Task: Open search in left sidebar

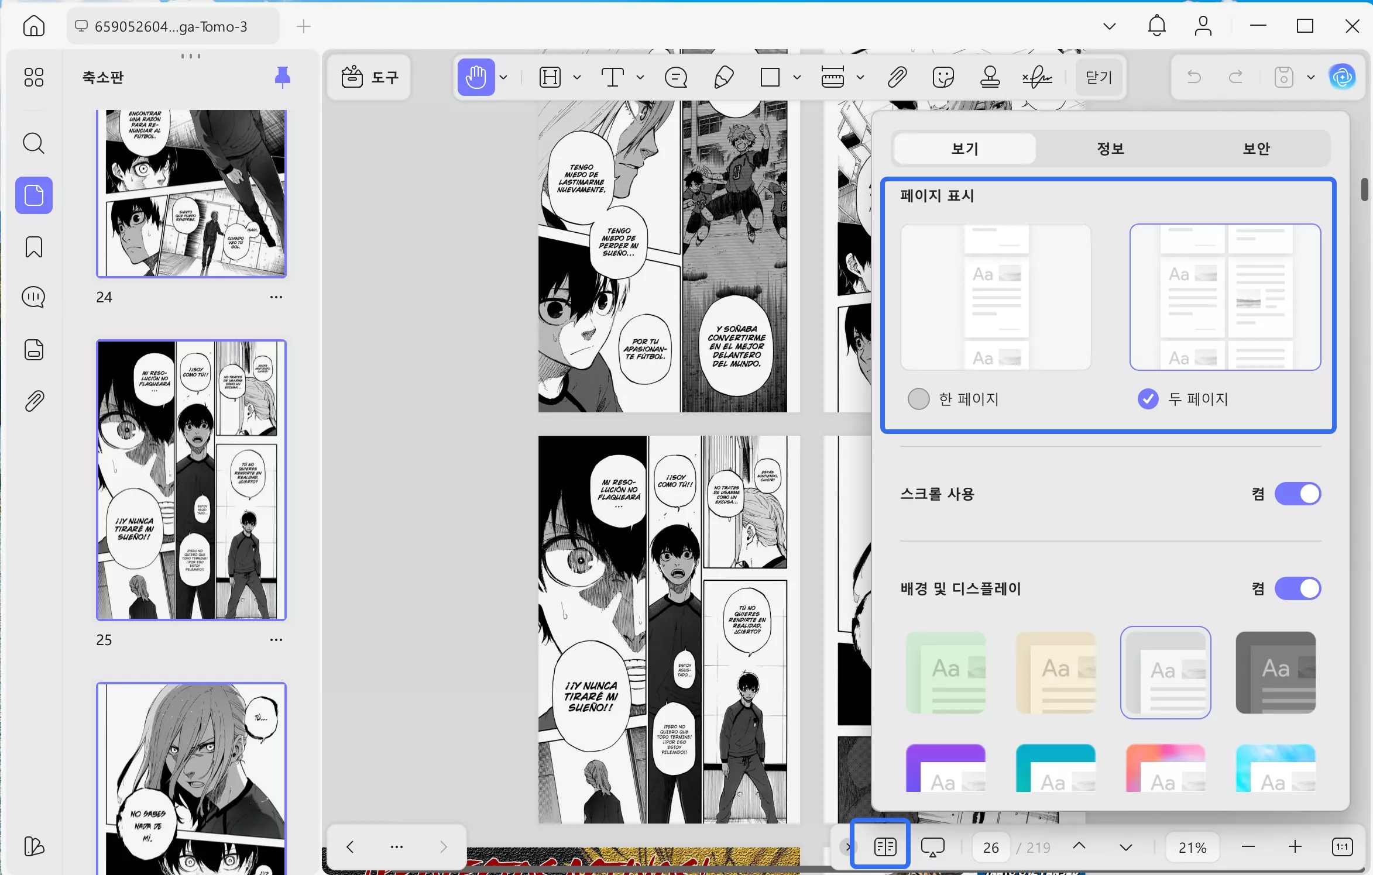Action: click(34, 143)
